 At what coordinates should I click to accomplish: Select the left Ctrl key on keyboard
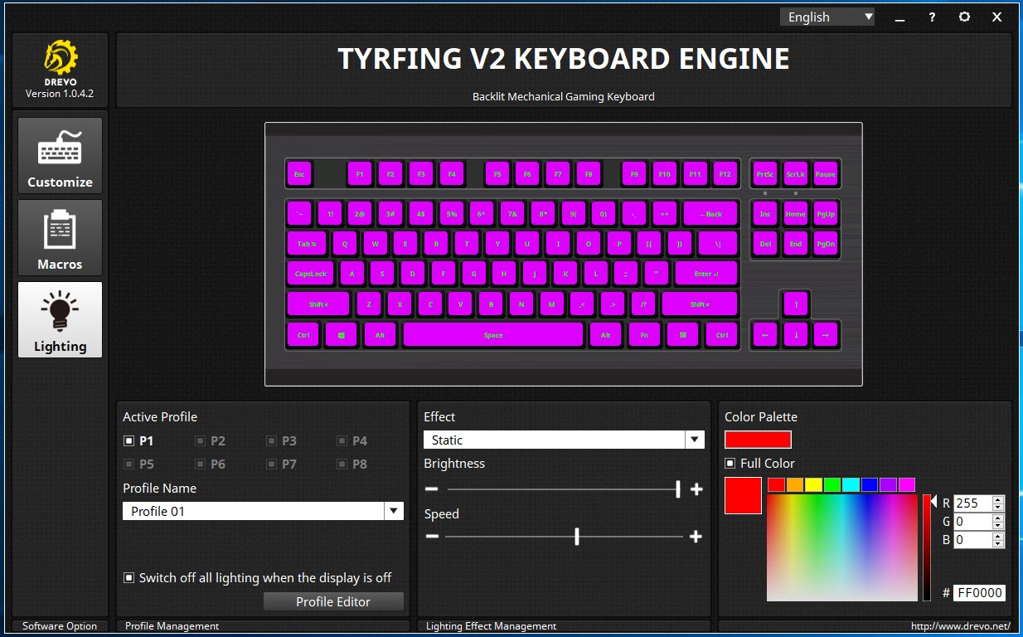(x=303, y=335)
